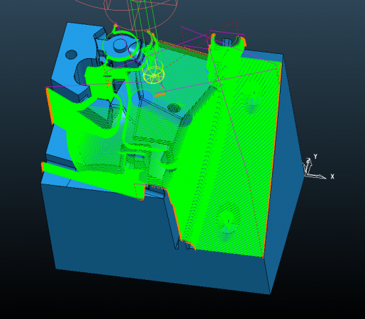
Task: Select the green ring toolpath around the boss
Action: (120, 45)
